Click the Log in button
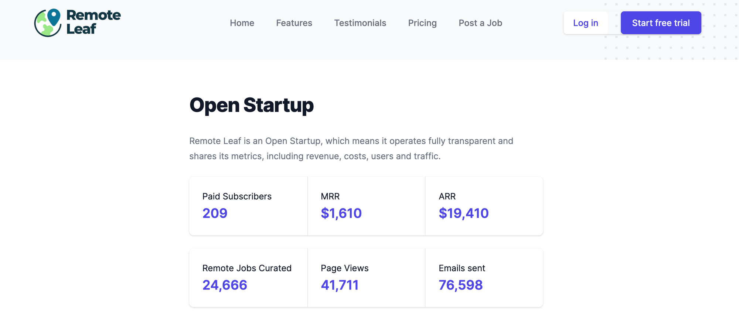The height and width of the screenshot is (323, 739). [586, 23]
